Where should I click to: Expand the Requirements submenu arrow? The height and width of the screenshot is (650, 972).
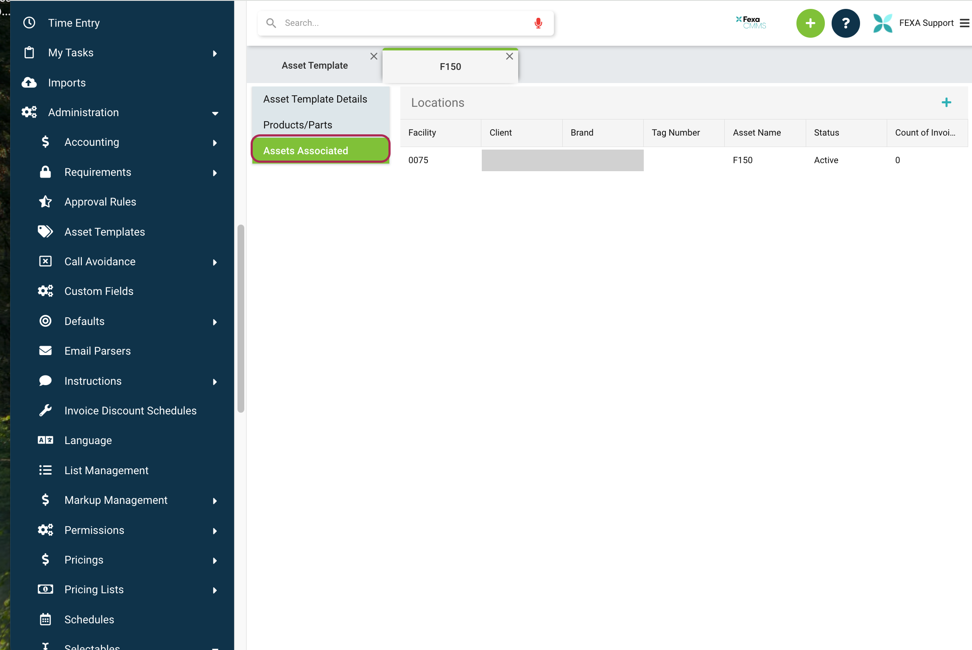coord(215,173)
